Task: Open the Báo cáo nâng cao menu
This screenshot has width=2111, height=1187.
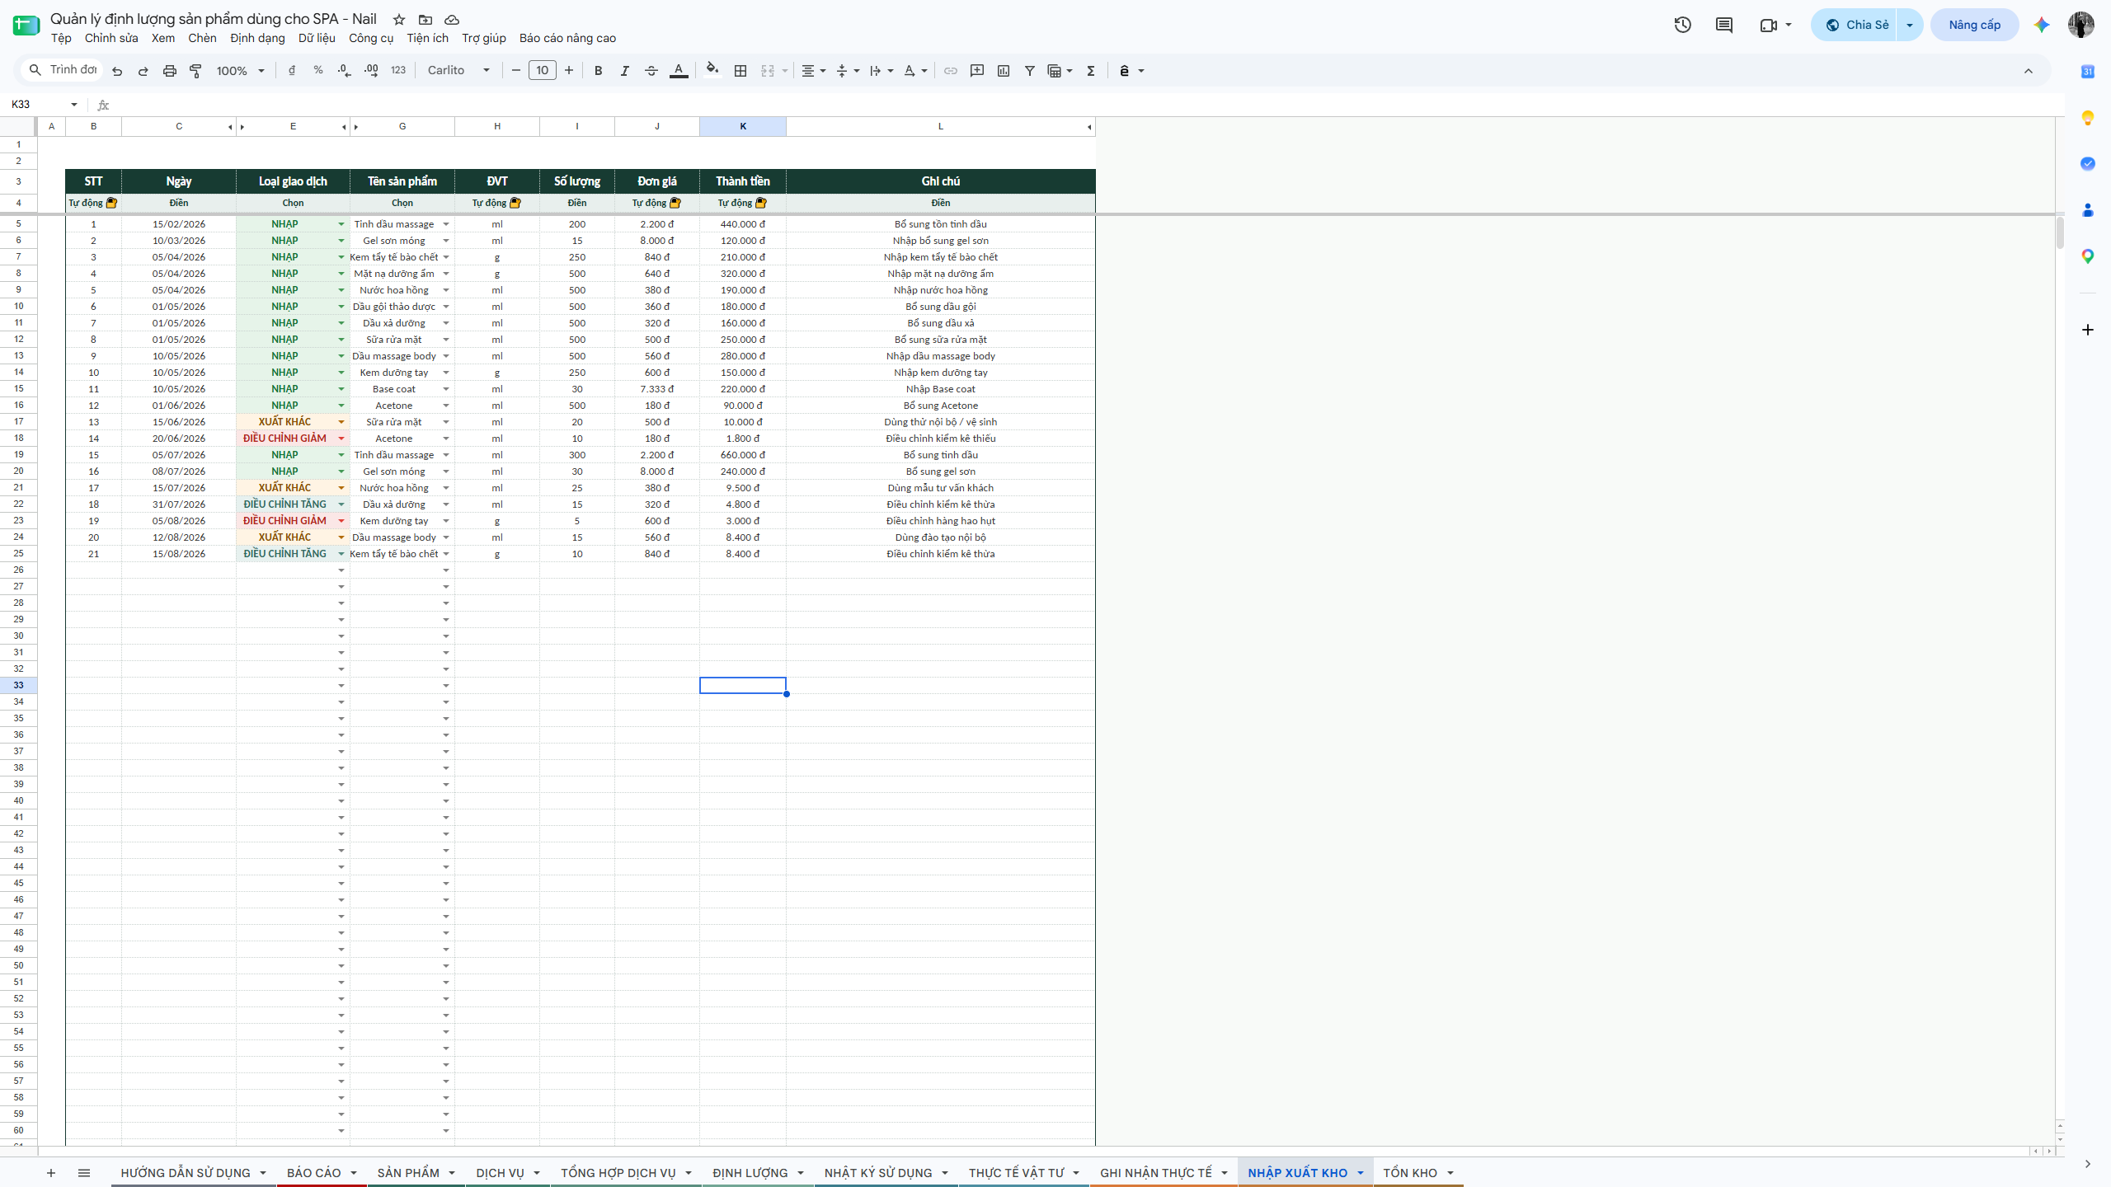Action: [x=567, y=38]
